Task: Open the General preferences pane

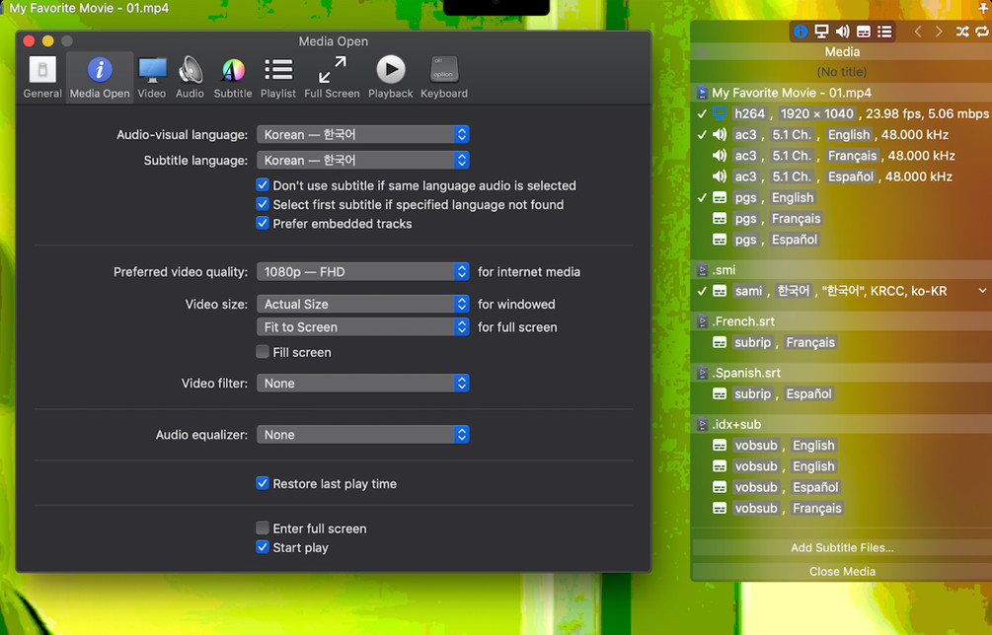Action: (x=42, y=77)
